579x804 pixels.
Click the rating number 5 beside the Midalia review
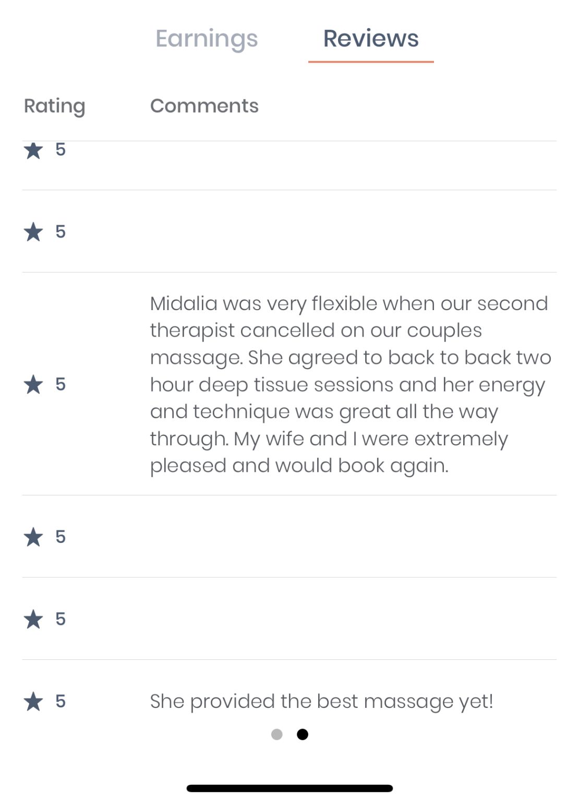click(61, 384)
